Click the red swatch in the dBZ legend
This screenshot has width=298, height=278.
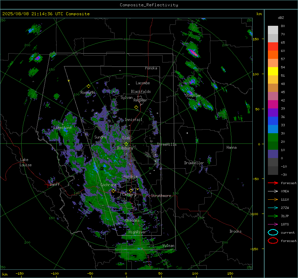tap(273, 47)
